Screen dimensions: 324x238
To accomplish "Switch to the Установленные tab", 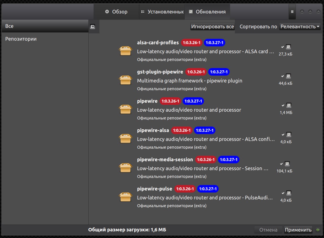I will (162, 12).
